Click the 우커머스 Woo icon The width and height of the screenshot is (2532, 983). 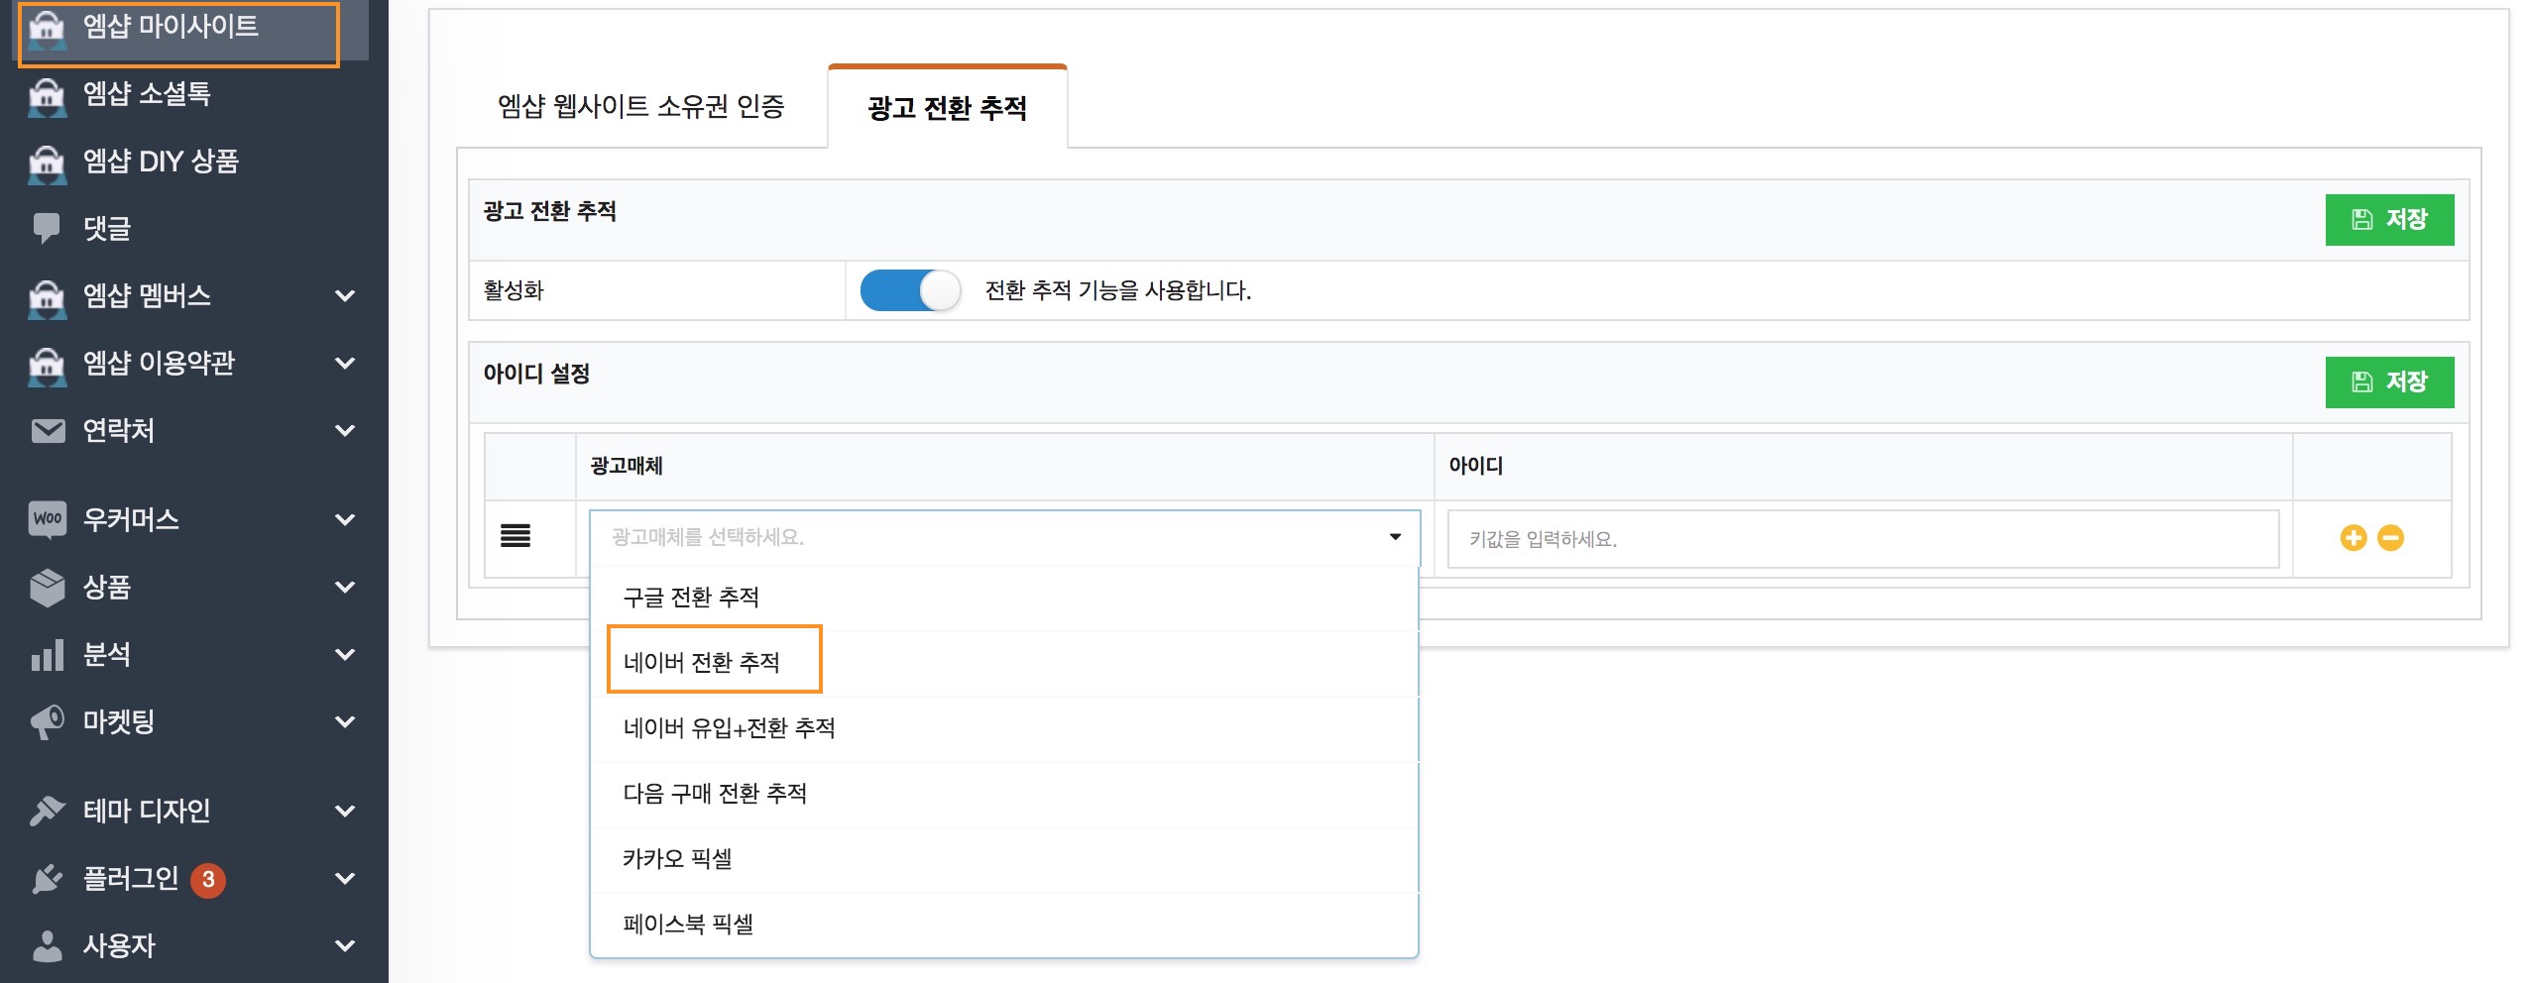(x=47, y=519)
